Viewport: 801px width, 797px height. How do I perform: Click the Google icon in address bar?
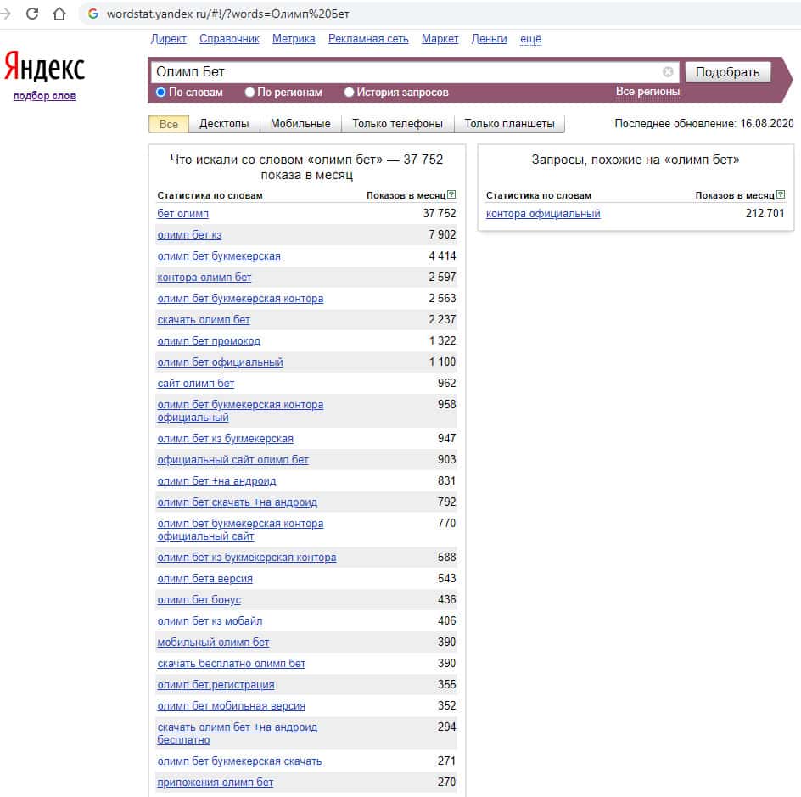click(93, 14)
